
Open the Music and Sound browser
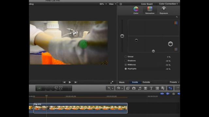(139, 88)
